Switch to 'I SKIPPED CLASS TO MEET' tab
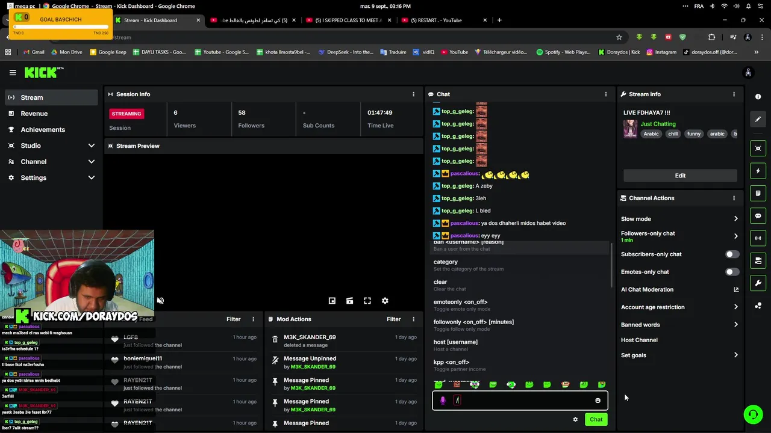This screenshot has width=771, height=433. click(348, 20)
